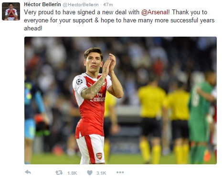Open the attached photo of the applauding player
The image size is (222, 179).
pyautogui.click(x=120, y=100)
